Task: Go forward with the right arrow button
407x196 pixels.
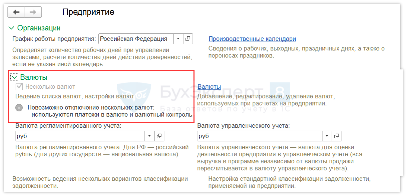Action: [33, 12]
